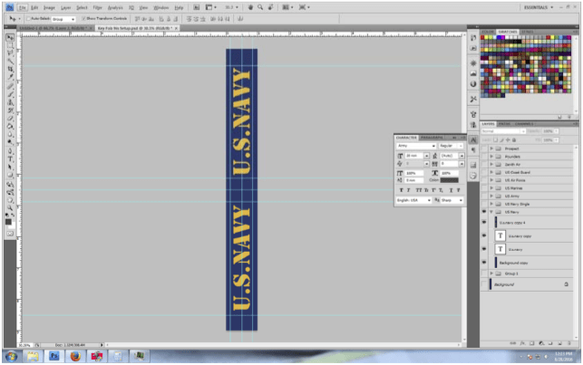This screenshot has height=365, width=583.
Task: Show the US Army group
Action: (484, 196)
